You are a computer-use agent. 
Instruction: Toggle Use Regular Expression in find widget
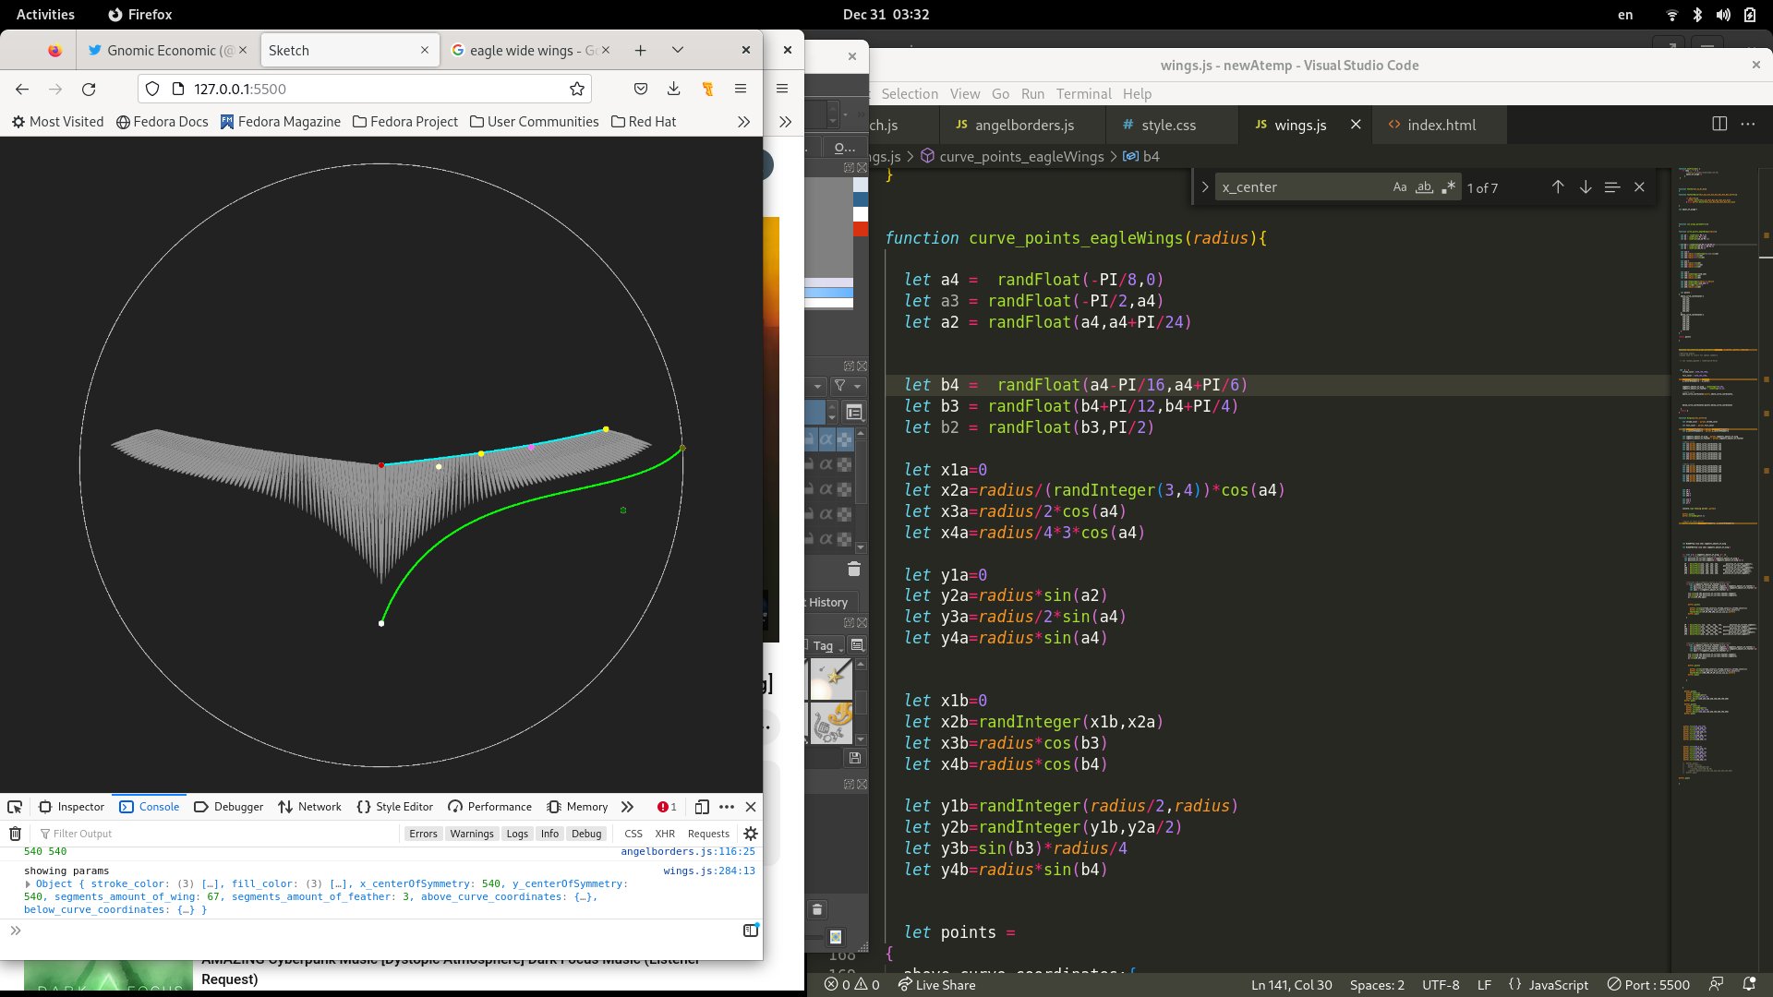tap(1449, 186)
